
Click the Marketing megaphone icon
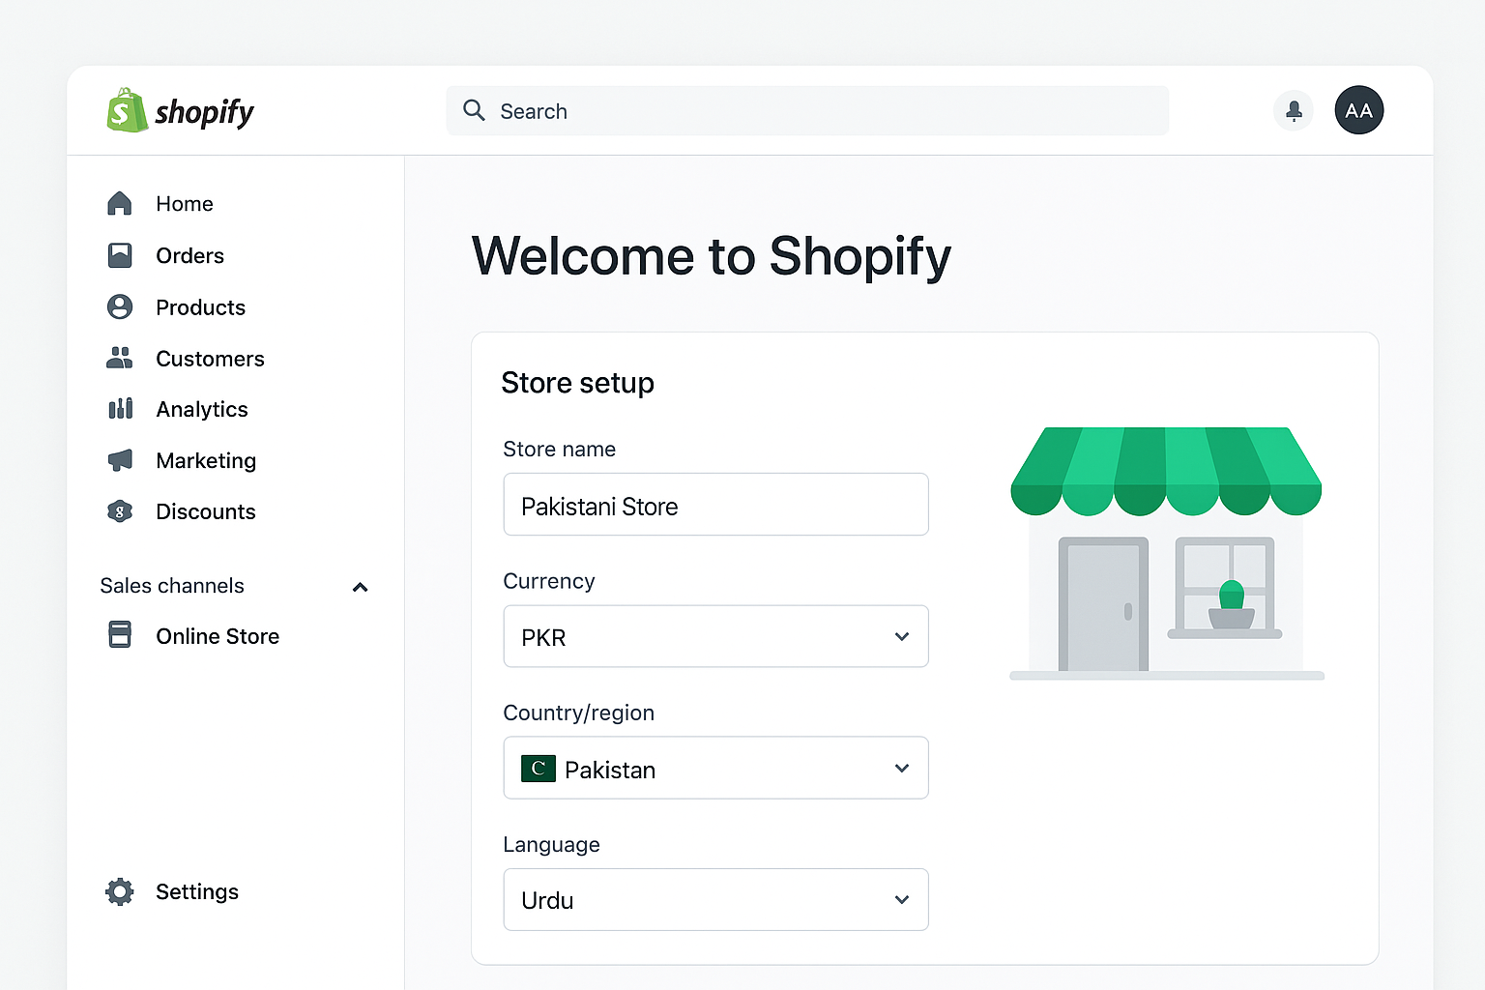pyautogui.click(x=120, y=459)
